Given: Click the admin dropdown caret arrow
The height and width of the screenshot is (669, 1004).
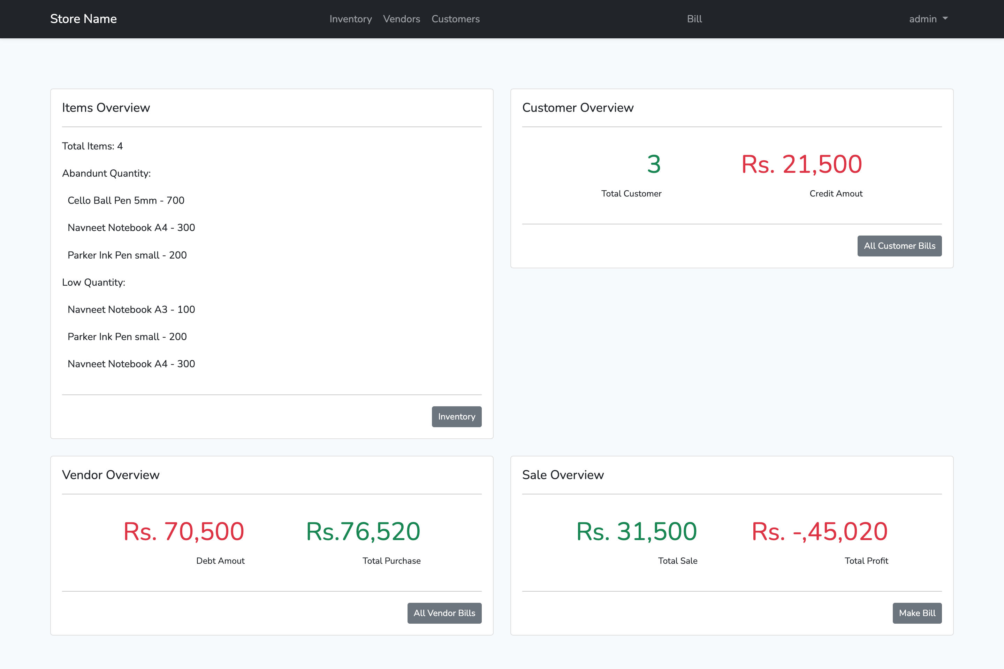Looking at the screenshot, I should [x=945, y=18].
